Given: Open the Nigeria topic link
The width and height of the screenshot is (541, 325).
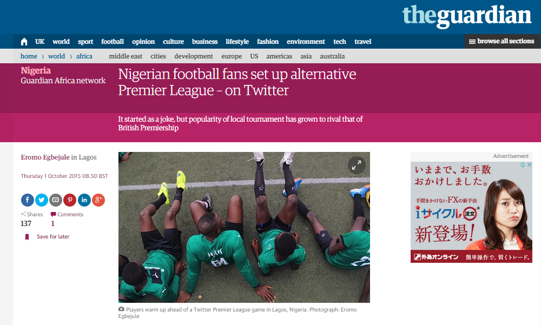Looking at the screenshot, I should [36, 70].
